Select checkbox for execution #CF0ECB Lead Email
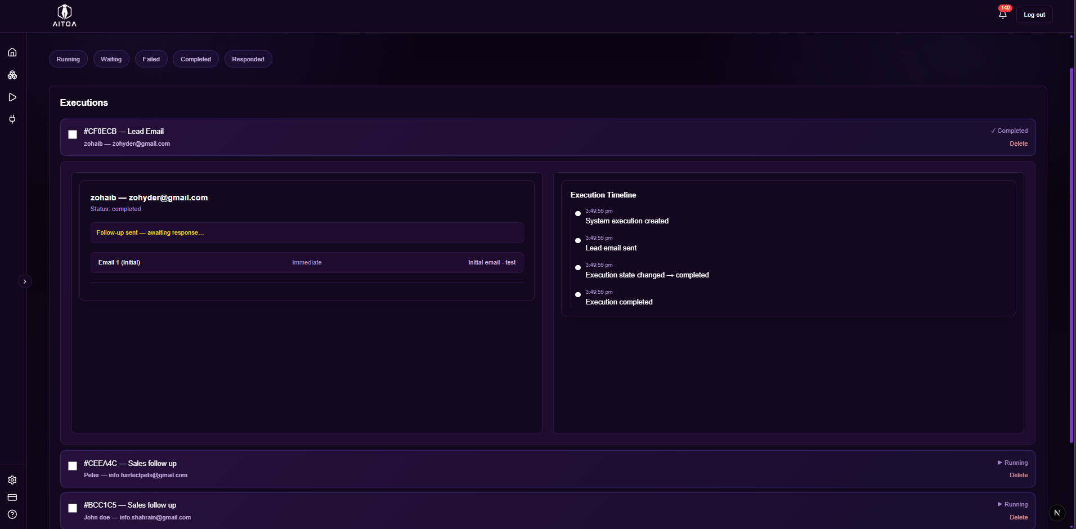Viewport: 1076px width, 529px height. (73, 135)
